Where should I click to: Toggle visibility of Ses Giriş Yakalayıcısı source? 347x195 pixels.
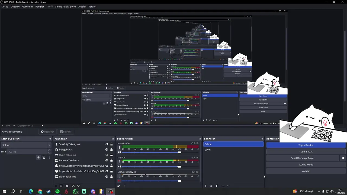coord(107,144)
